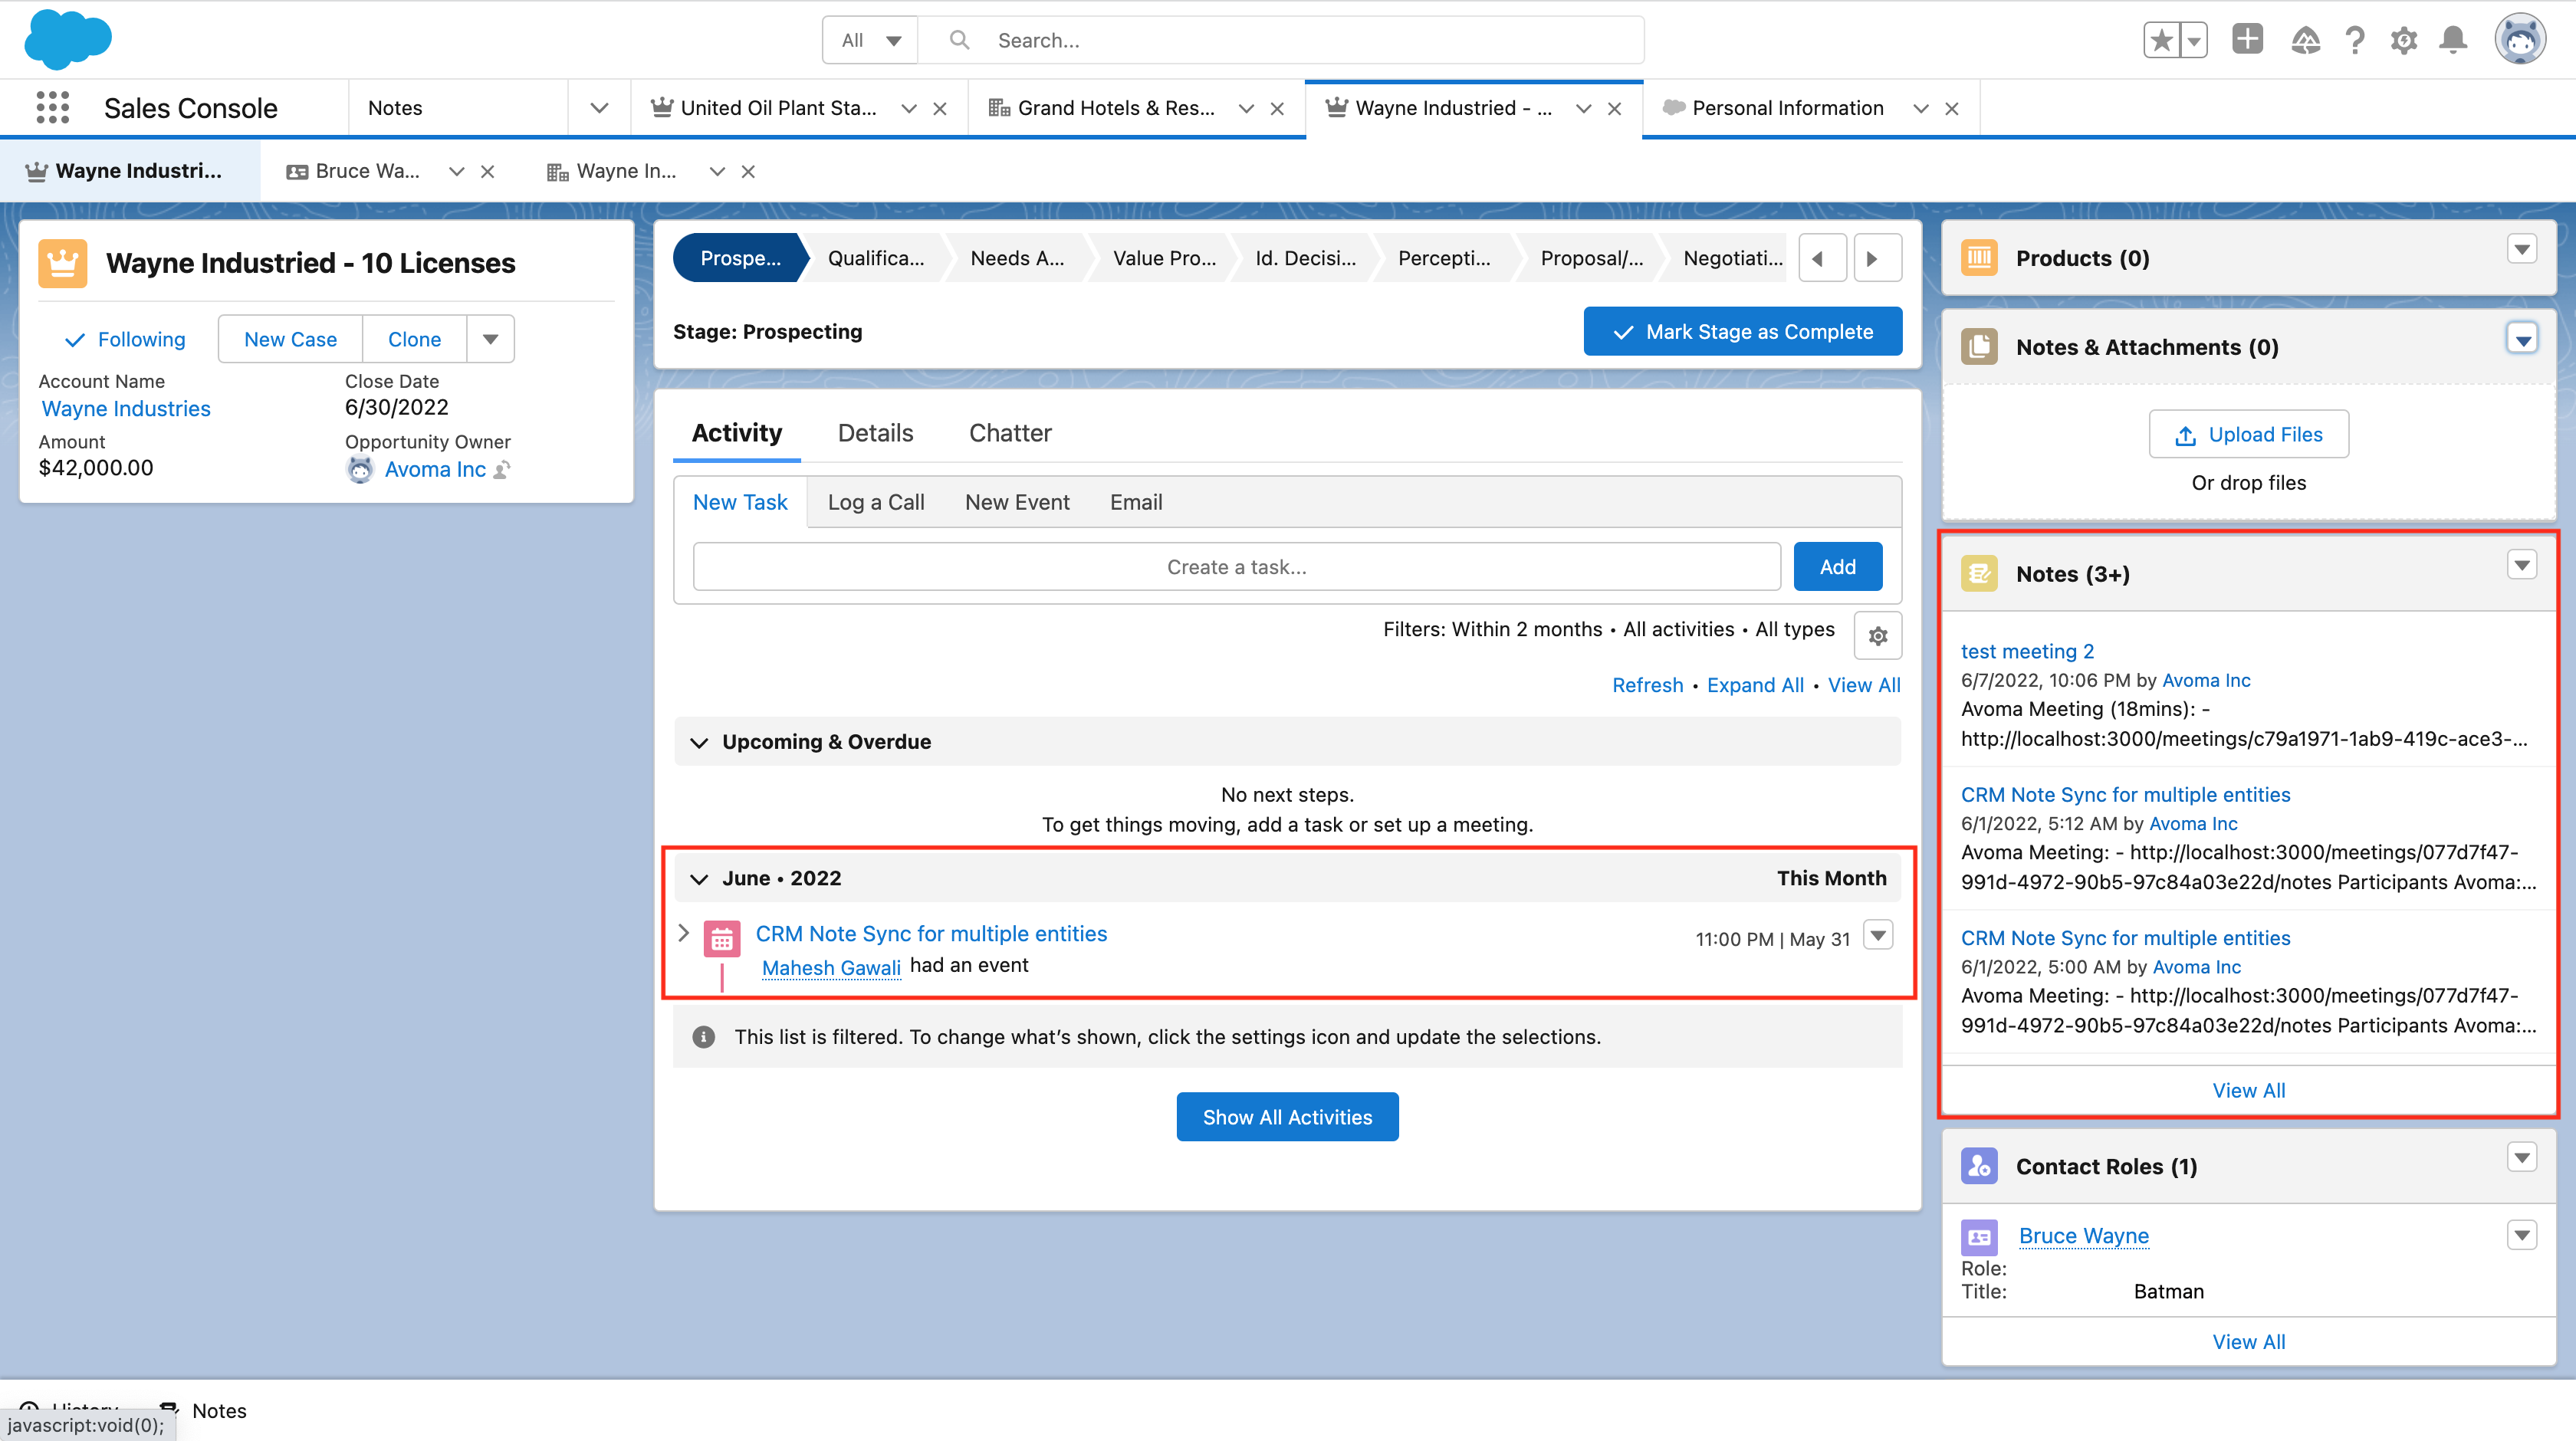Open Bruce Wayne contact role link
Screen dimensions: 2576x1441
point(2083,1236)
